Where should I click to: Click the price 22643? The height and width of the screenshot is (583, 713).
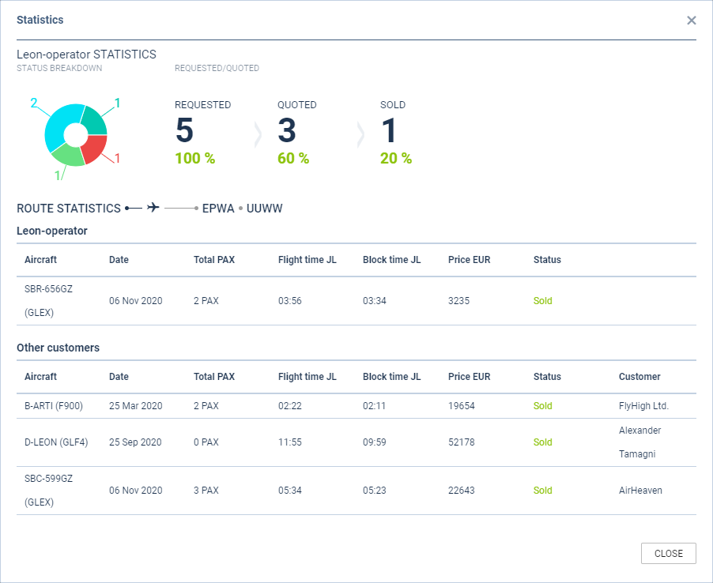tap(462, 491)
